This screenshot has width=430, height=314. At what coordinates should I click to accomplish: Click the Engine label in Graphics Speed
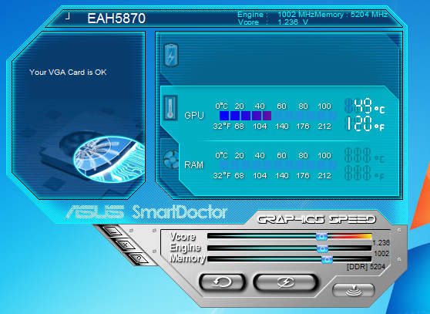pyautogui.click(x=185, y=248)
